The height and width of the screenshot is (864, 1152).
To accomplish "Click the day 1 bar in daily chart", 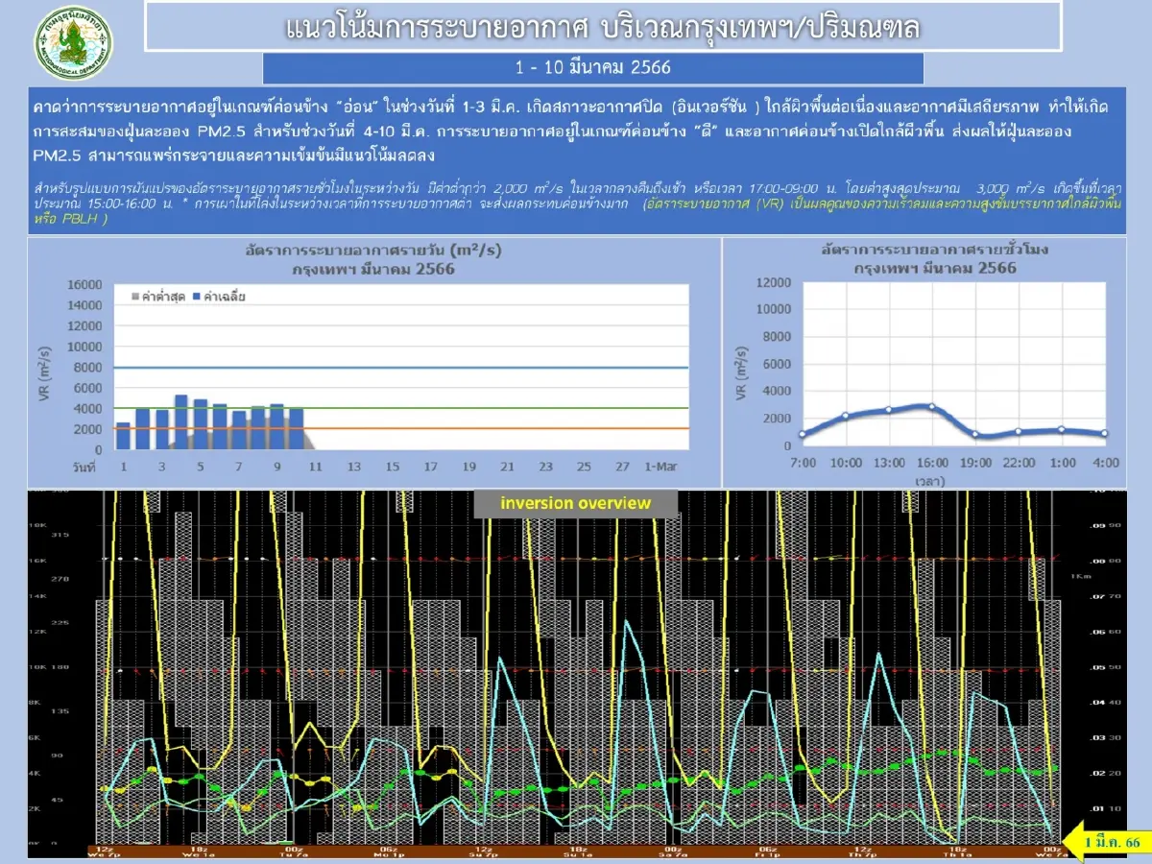I will [123, 436].
